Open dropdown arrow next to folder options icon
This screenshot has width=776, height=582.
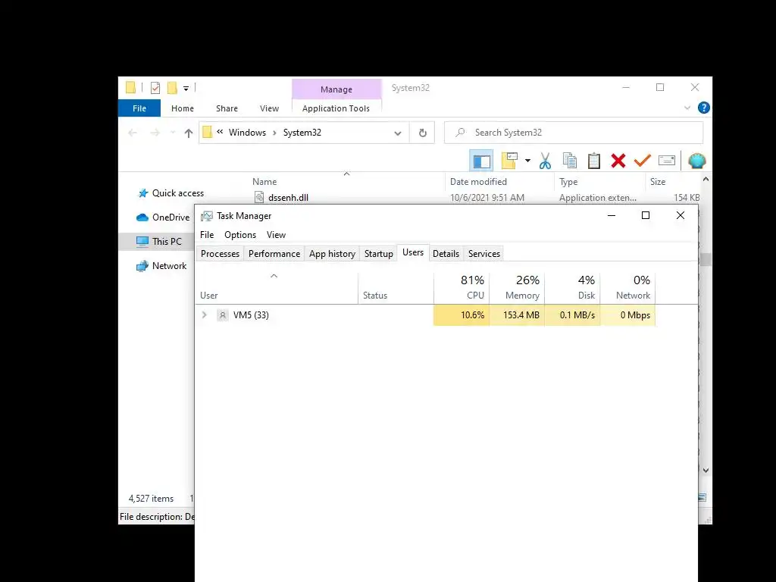527,161
